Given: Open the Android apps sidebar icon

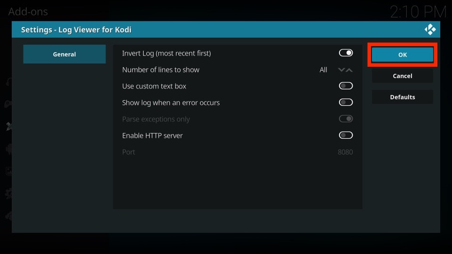Looking at the screenshot, I should [x=9, y=149].
